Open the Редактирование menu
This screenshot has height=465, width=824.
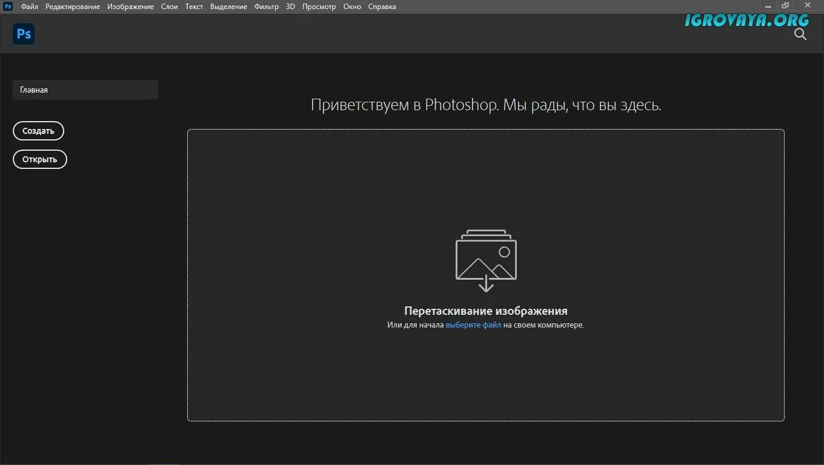click(73, 7)
